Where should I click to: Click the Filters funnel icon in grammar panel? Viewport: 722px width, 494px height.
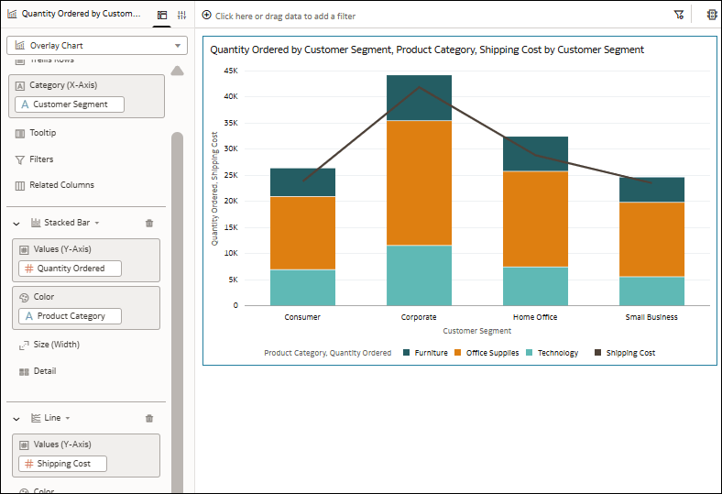[20, 159]
